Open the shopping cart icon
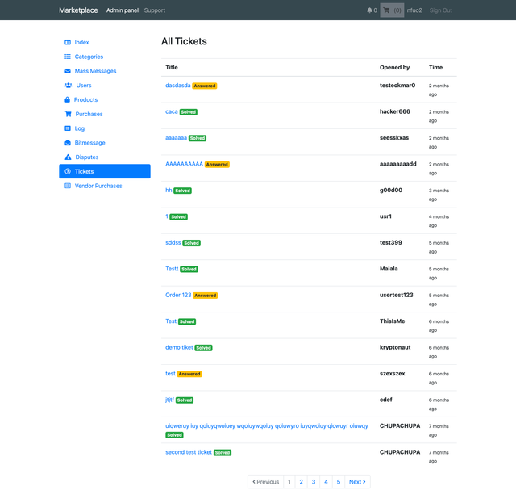516x503 pixels. pyautogui.click(x=386, y=10)
